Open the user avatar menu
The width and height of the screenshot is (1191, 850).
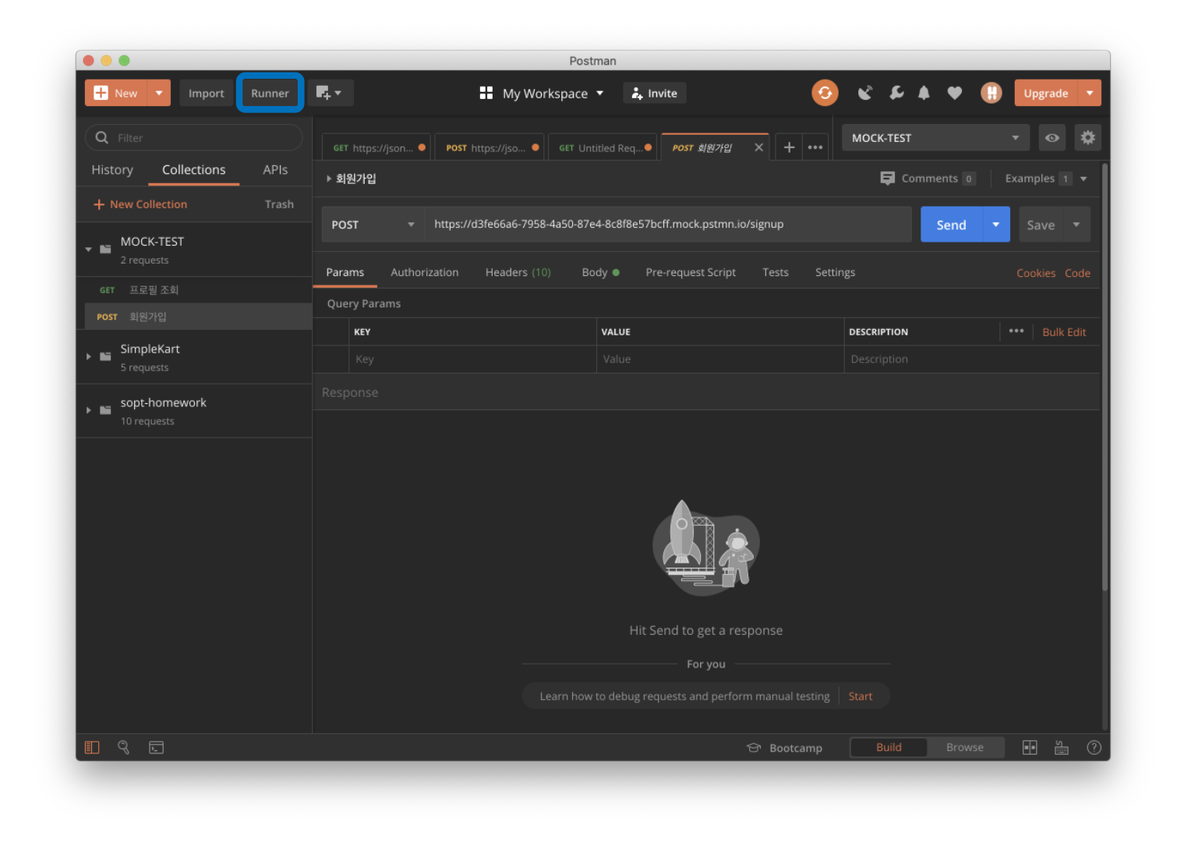point(991,93)
